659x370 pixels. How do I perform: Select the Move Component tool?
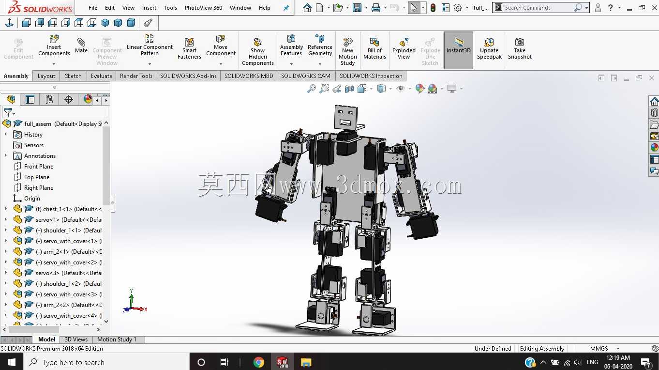pos(221,46)
